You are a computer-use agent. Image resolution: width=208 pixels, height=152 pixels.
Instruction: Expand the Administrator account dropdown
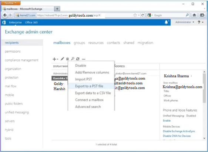[185, 22]
